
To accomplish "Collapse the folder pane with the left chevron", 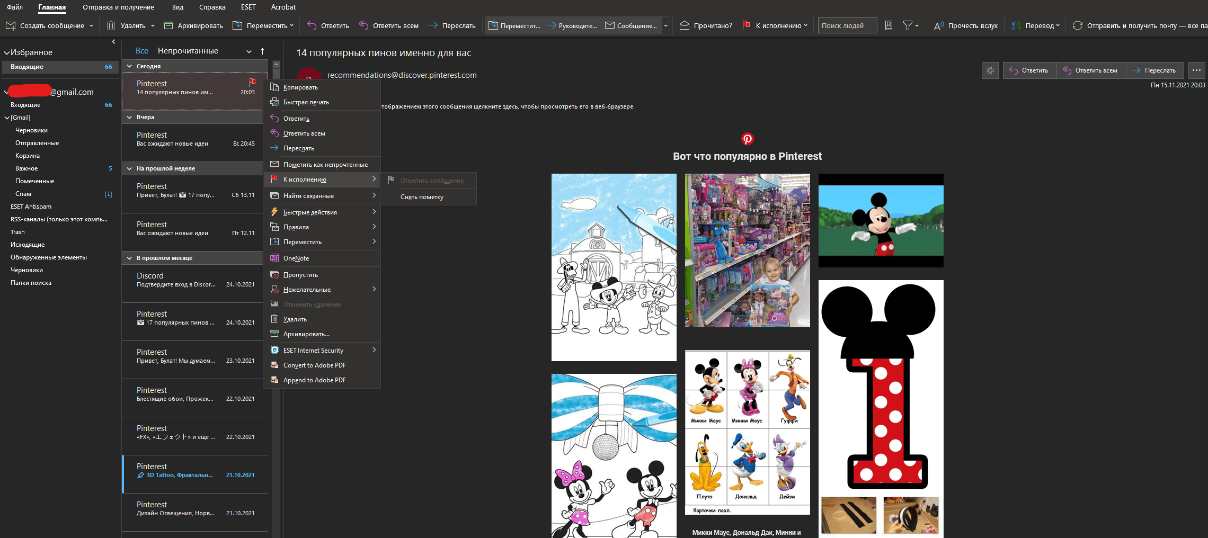I will 113,42.
